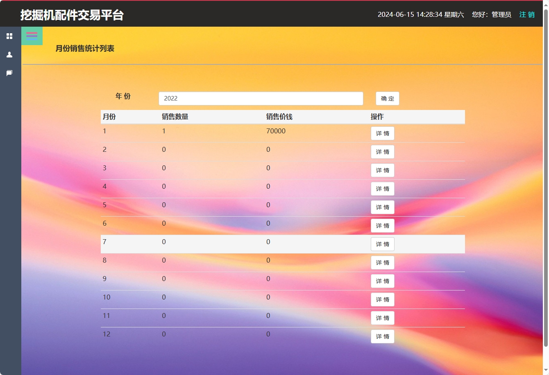This screenshot has width=549, height=375.
Task: View month 5 sales details
Action: (x=382, y=207)
